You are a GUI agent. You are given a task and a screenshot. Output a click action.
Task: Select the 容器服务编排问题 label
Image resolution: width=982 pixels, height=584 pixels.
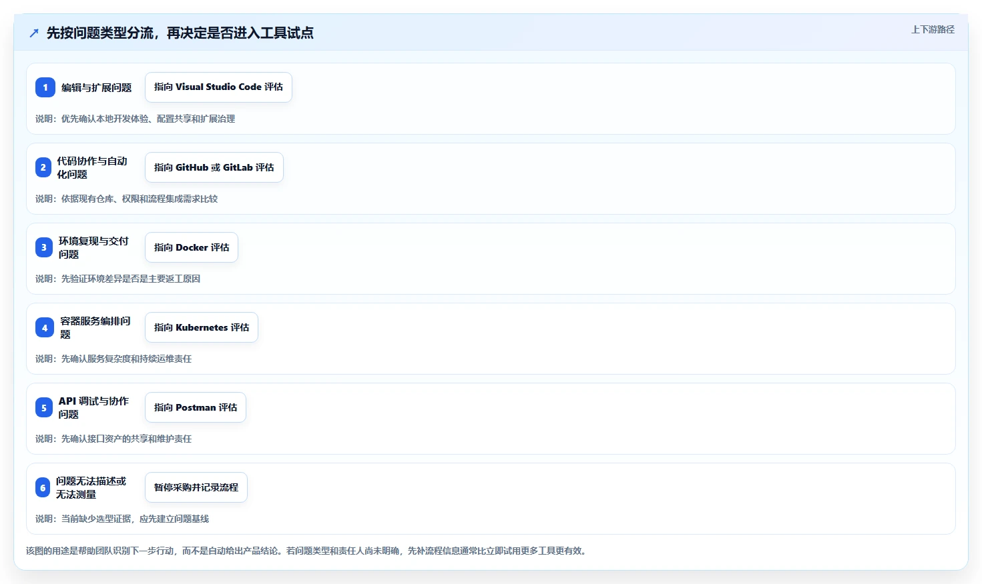pos(95,327)
